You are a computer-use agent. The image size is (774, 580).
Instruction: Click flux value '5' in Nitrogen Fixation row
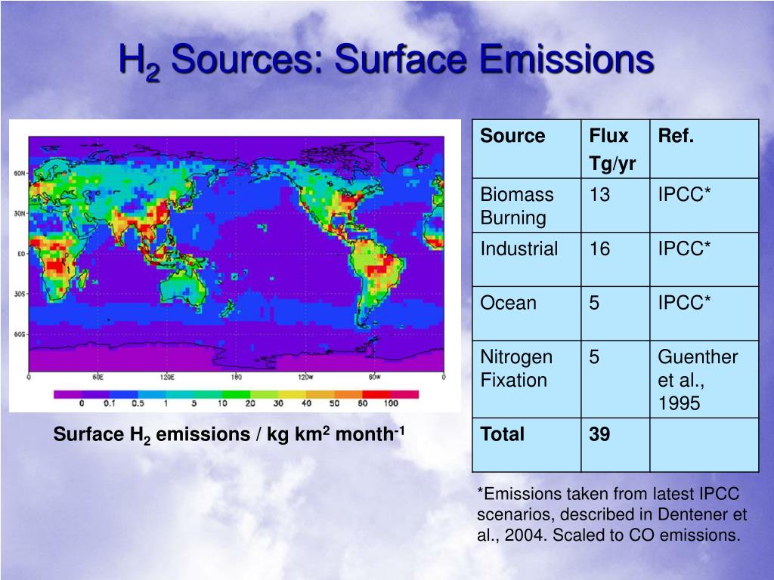594,356
